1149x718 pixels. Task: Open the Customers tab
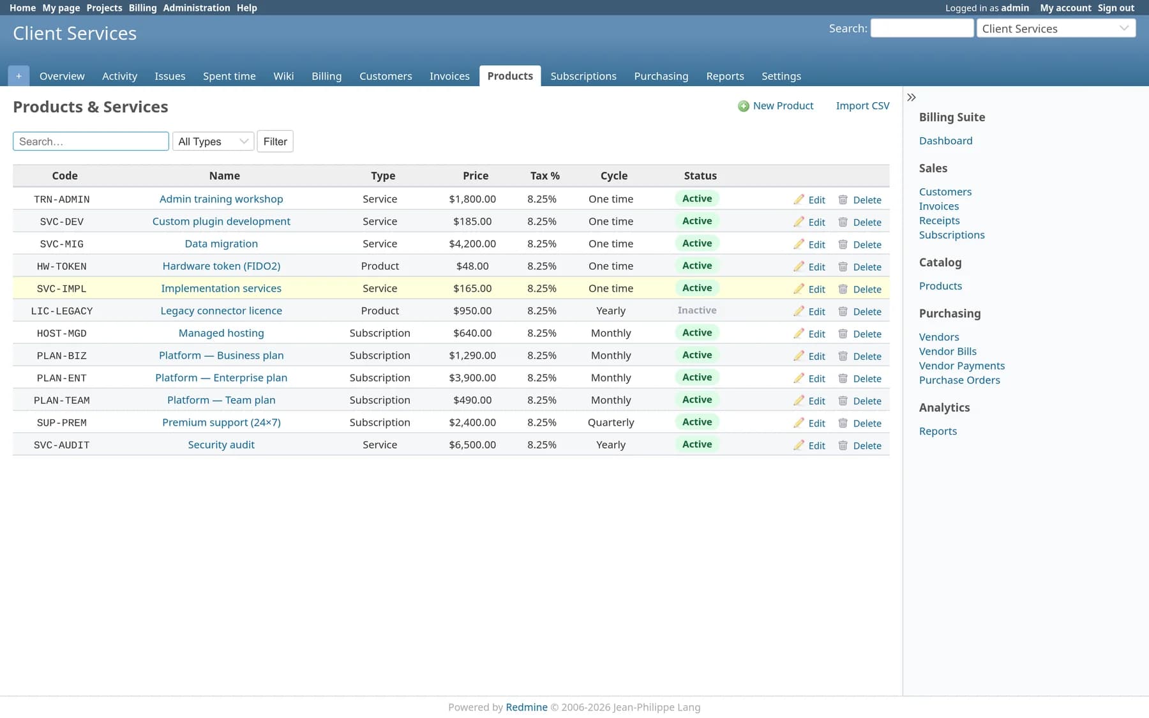(x=386, y=76)
